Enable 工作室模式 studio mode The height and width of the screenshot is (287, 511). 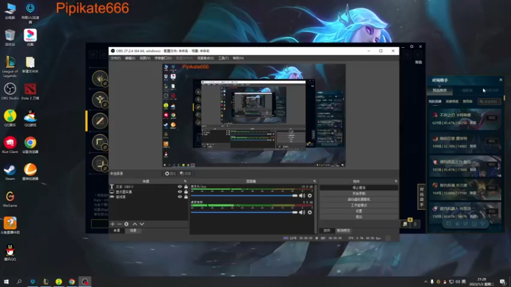pyautogui.click(x=359, y=205)
